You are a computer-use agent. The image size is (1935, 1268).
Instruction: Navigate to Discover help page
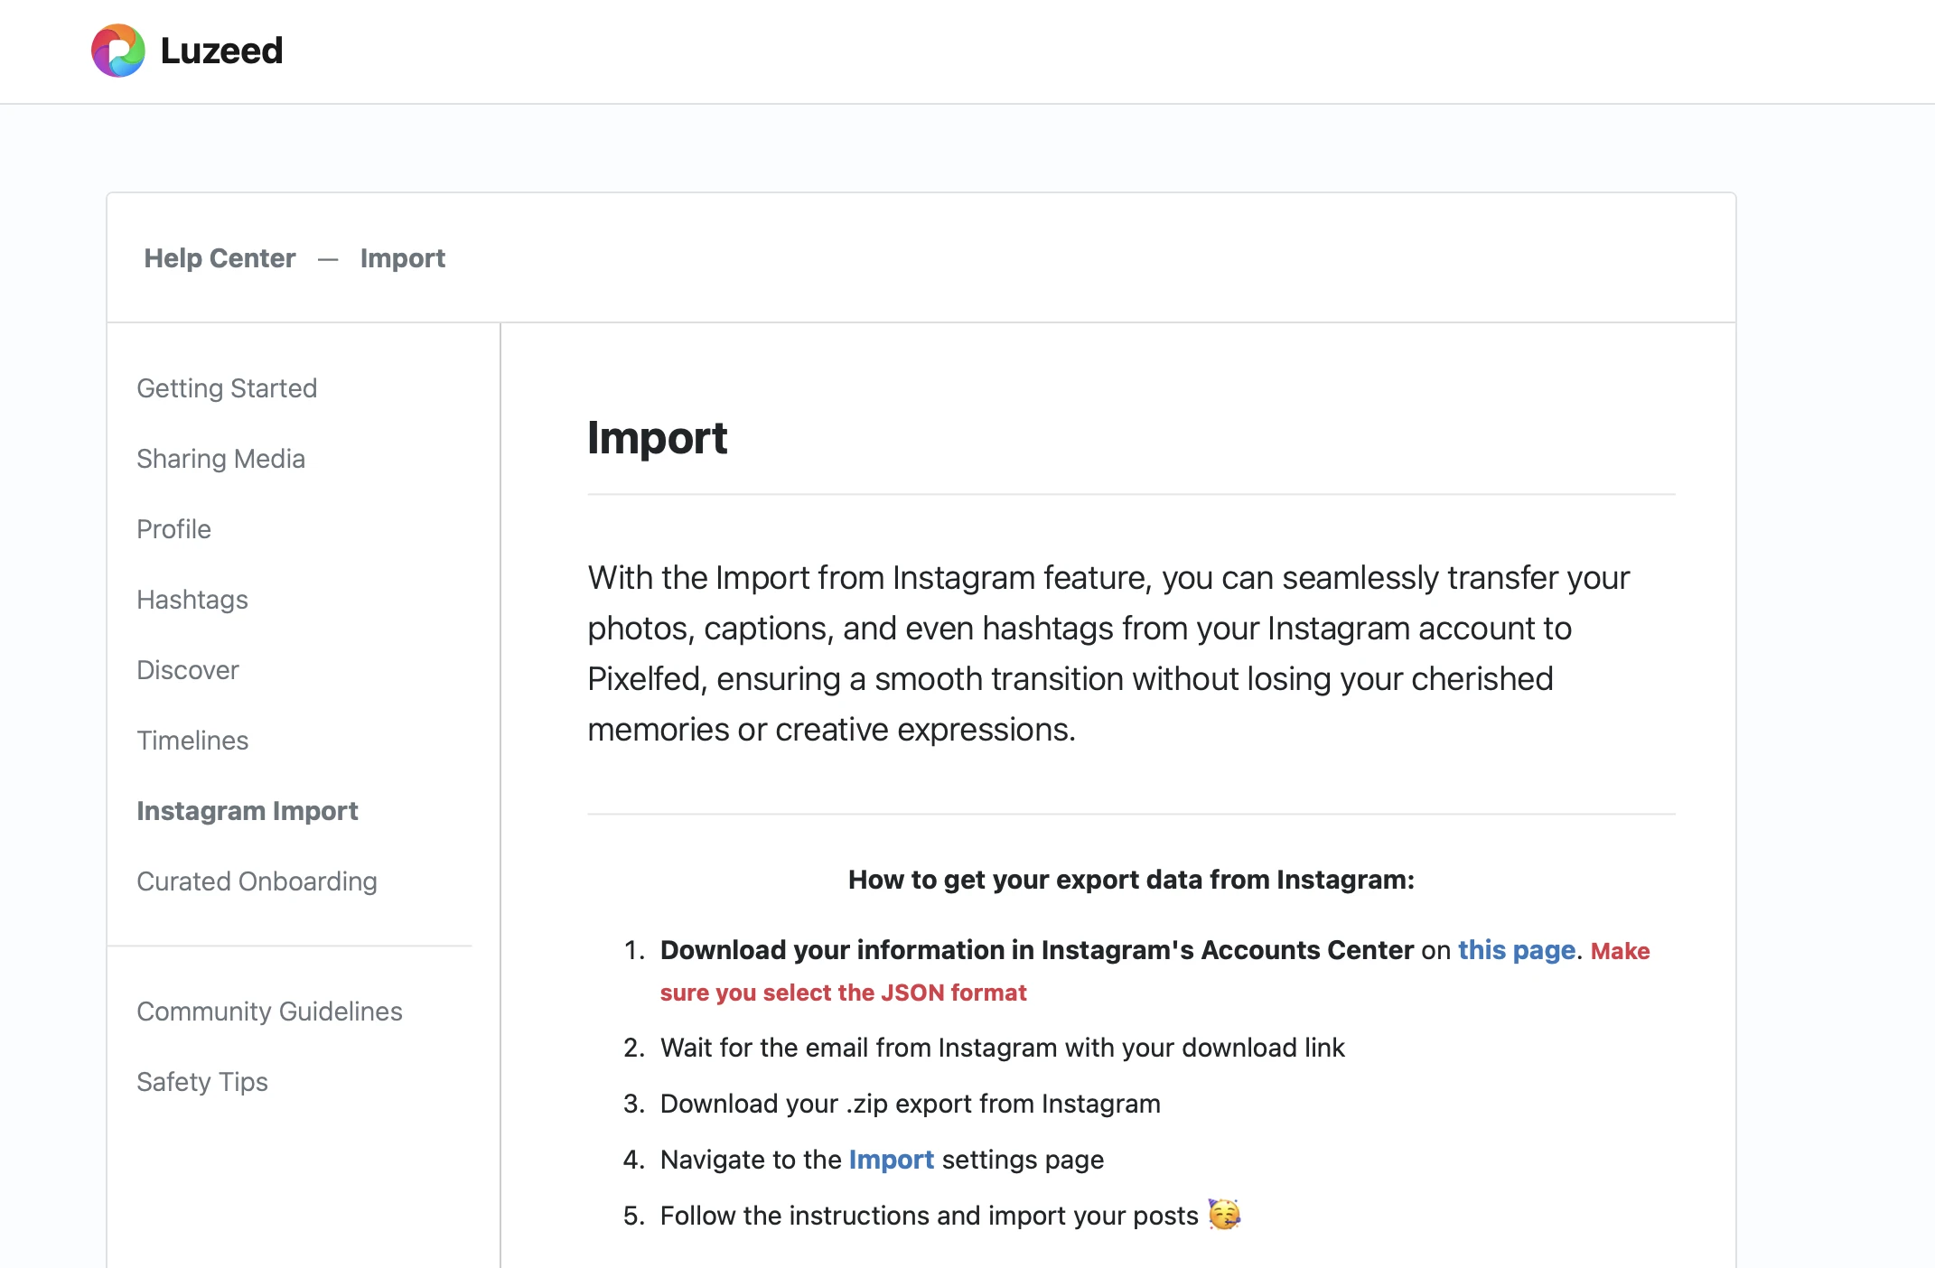pos(187,670)
